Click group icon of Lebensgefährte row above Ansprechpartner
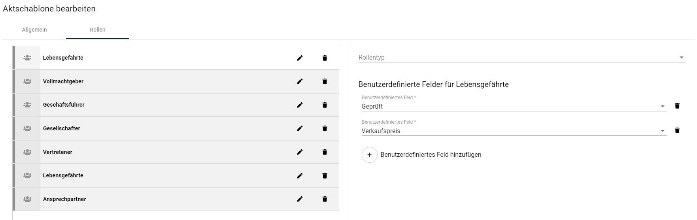This screenshot has height=220, width=697. pyautogui.click(x=27, y=175)
